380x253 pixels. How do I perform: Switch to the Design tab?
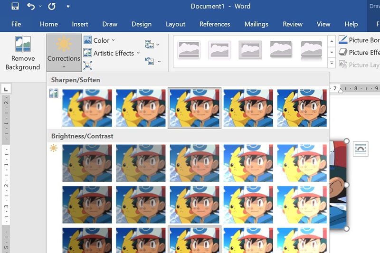point(141,24)
